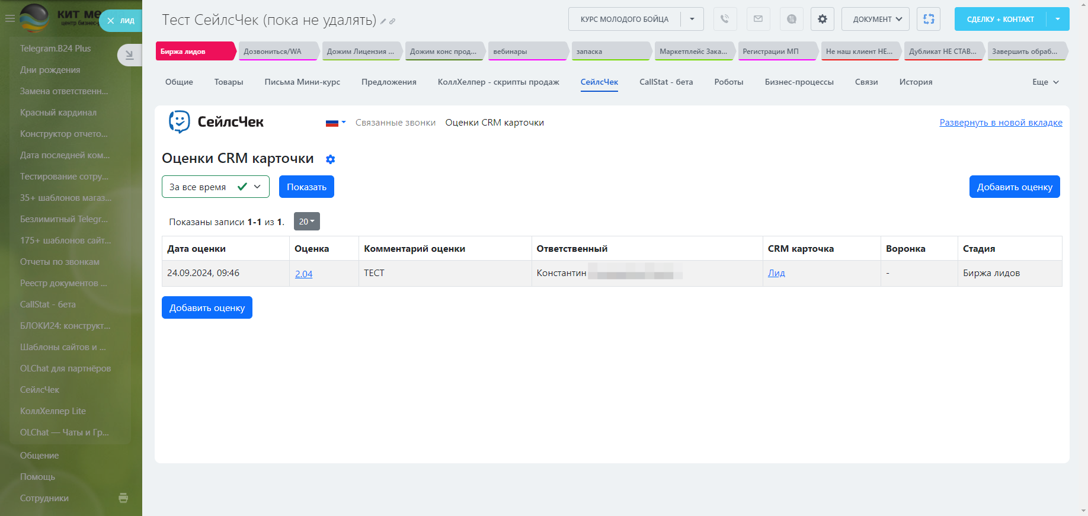
Task: Open Помощь in sidebar
Action: click(x=37, y=477)
